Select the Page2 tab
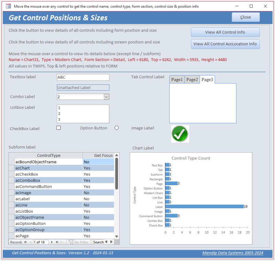Screen dimensions: 275x261 pos(192,79)
